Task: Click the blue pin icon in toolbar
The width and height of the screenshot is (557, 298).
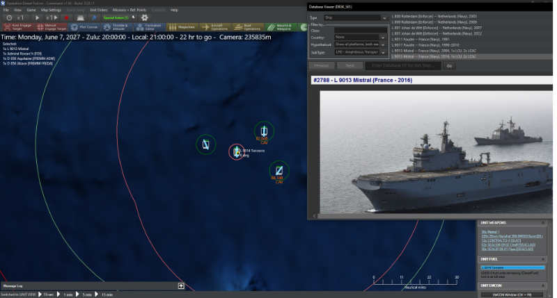Action: pos(94,17)
